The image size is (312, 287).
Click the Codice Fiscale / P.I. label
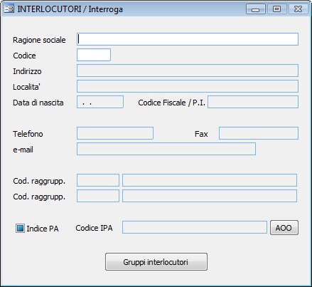pos(171,103)
